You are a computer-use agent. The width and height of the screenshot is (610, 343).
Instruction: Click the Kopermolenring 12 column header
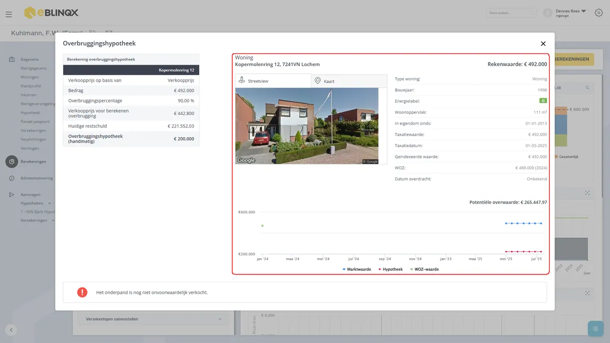tap(176, 70)
